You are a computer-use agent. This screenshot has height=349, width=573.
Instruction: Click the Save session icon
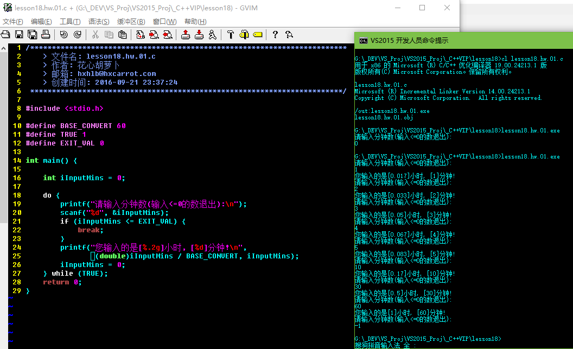point(199,35)
